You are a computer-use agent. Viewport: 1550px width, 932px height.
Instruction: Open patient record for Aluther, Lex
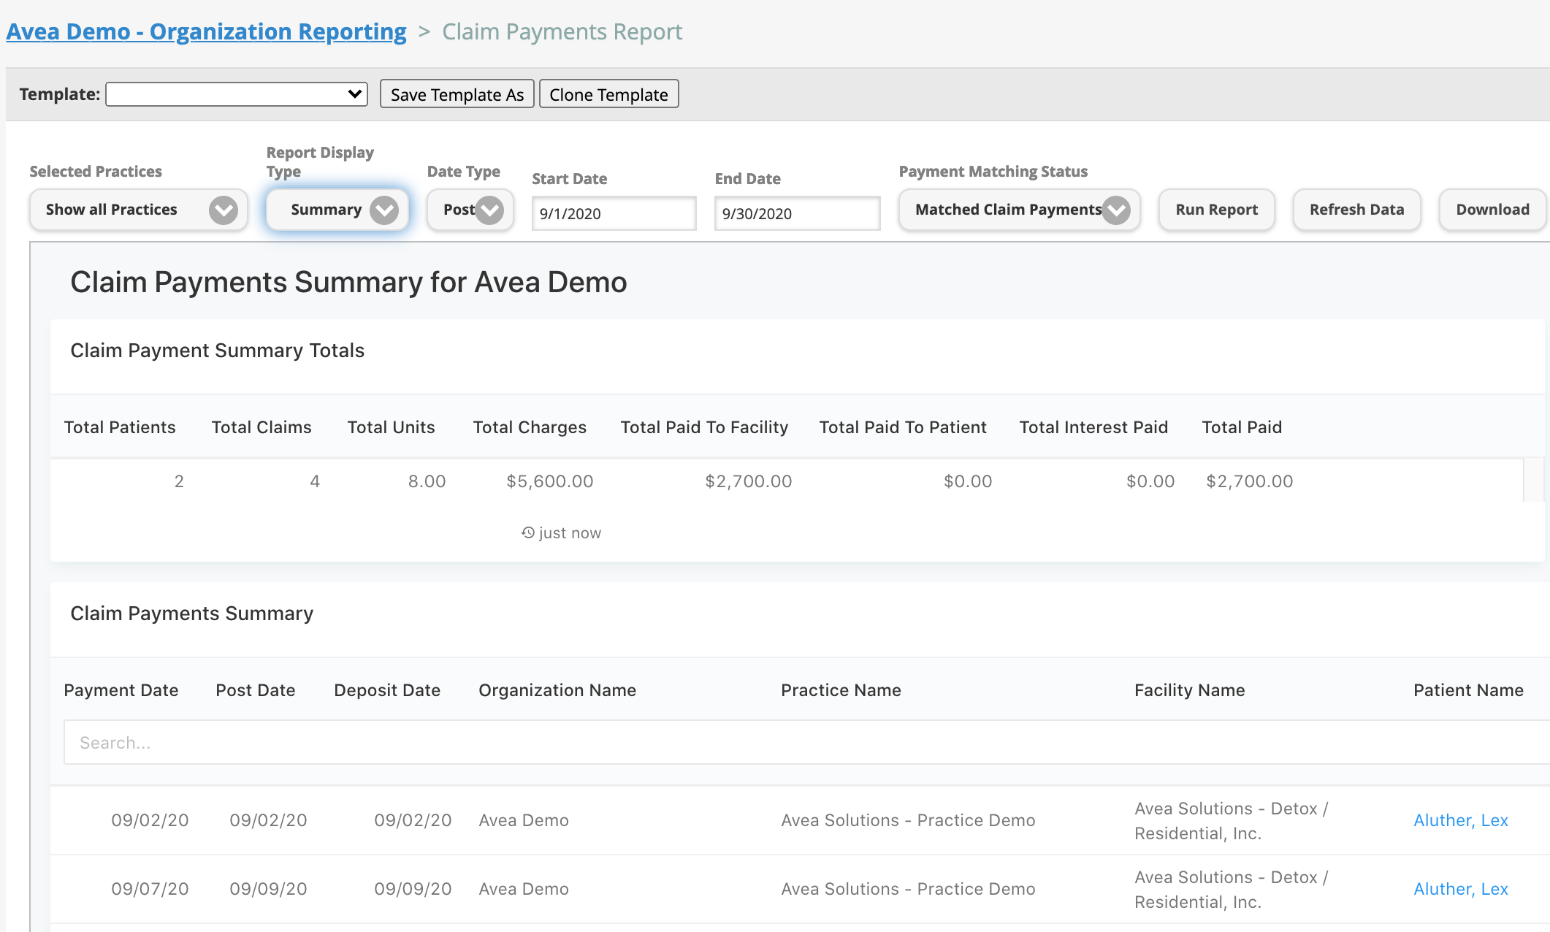point(1460,820)
